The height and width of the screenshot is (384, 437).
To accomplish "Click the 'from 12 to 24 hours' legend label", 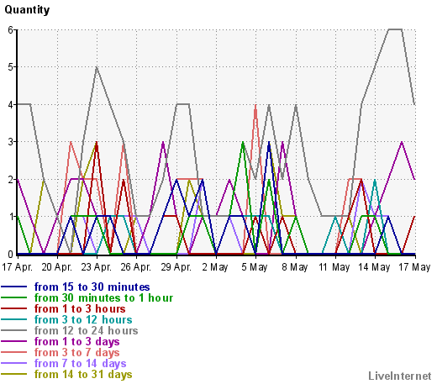I will tap(86, 330).
